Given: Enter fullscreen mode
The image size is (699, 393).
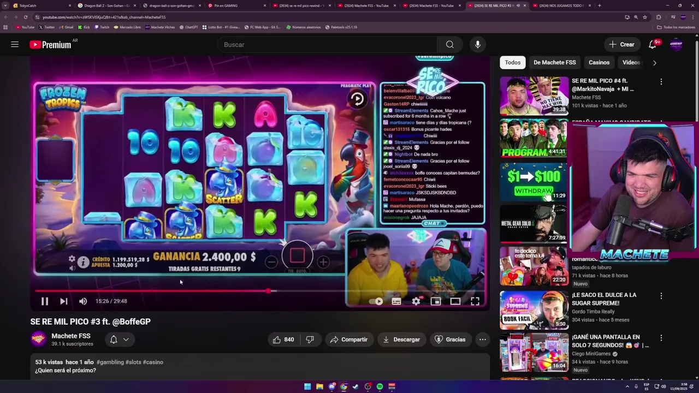Looking at the screenshot, I should (475, 301).
